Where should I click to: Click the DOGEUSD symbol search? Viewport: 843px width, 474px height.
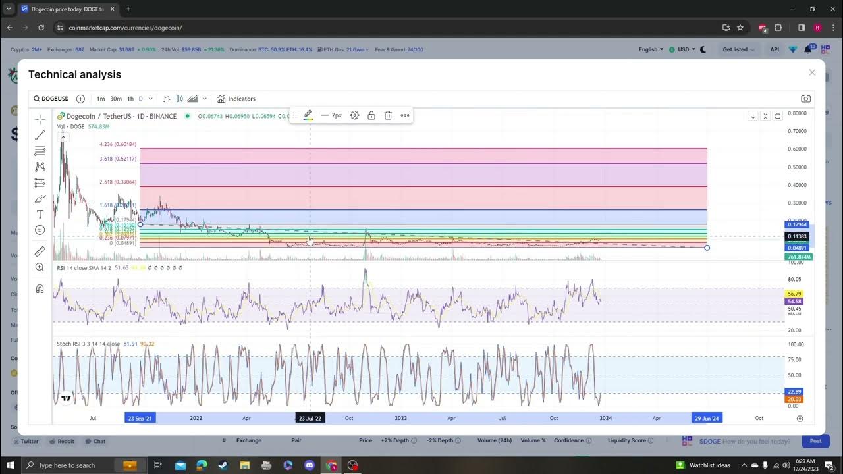click(x=51, y=99)
